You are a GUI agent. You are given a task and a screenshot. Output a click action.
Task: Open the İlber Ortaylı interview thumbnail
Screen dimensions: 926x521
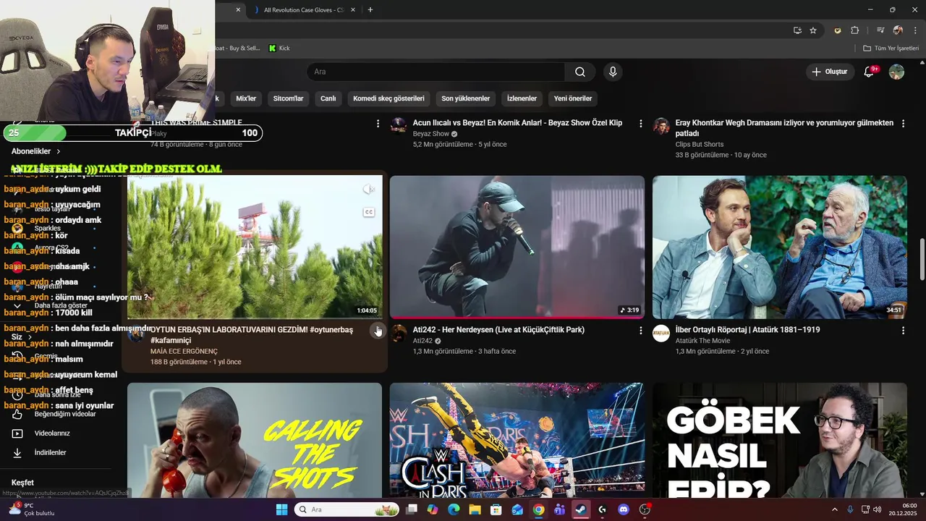[779, 247]
